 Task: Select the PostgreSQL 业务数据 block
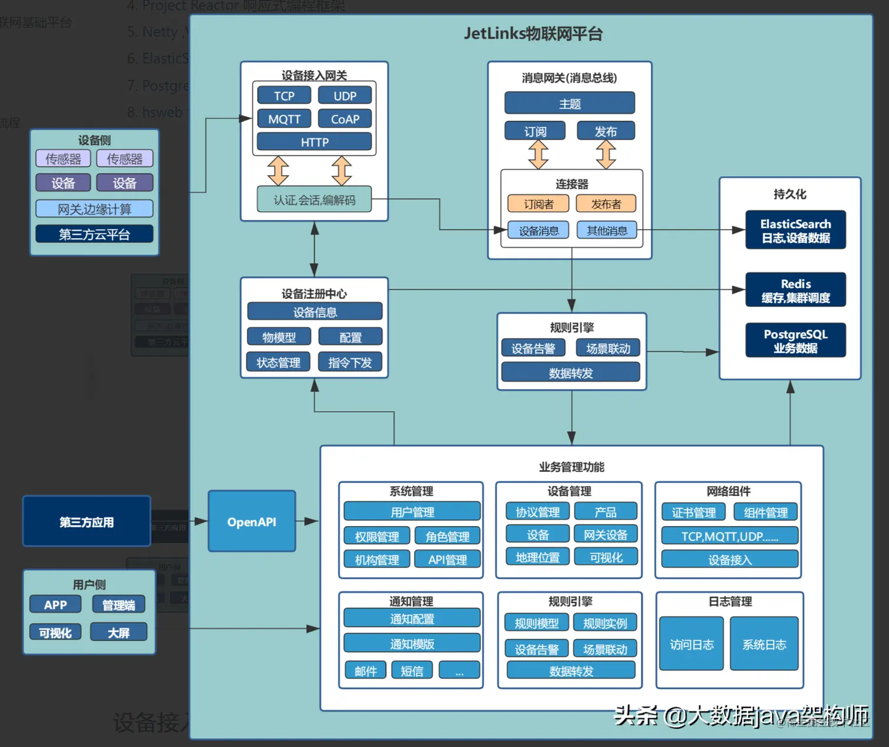(x=796, y=340)
